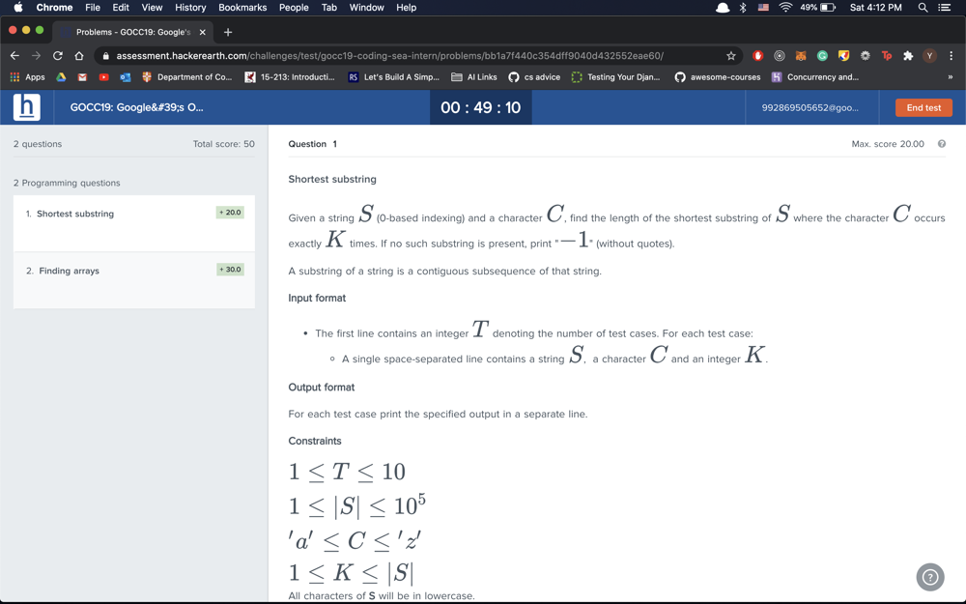Open the History menu
The height and width of the screenshot is (604, 966).
click(x=190, y=8)
